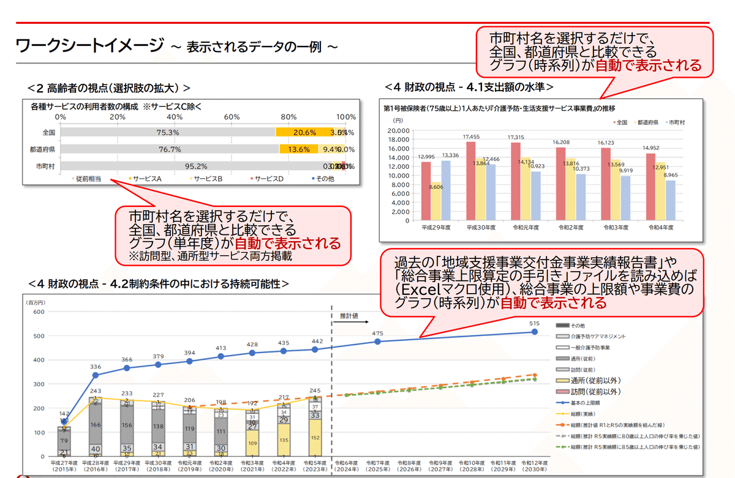Image resolution: width=735 pixels, height=478 pixels.
Task: Toggle the 市町村 series in the 4.1 legend
Action: 666,122
